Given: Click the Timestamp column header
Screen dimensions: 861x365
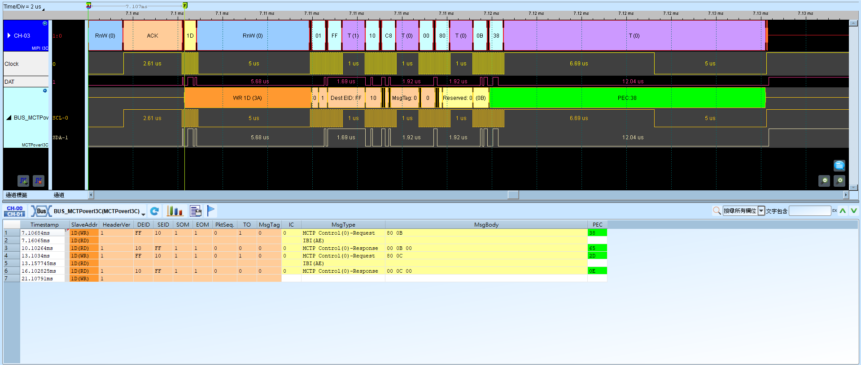Looking at the screenshot, I should [x=44, y=225].
